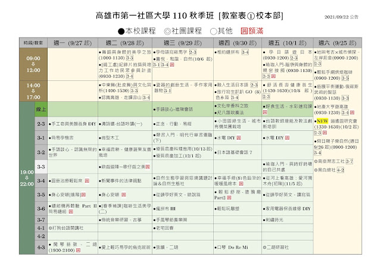
Task: Click the ○其他 legend entry
Action: tap(221, 31)
